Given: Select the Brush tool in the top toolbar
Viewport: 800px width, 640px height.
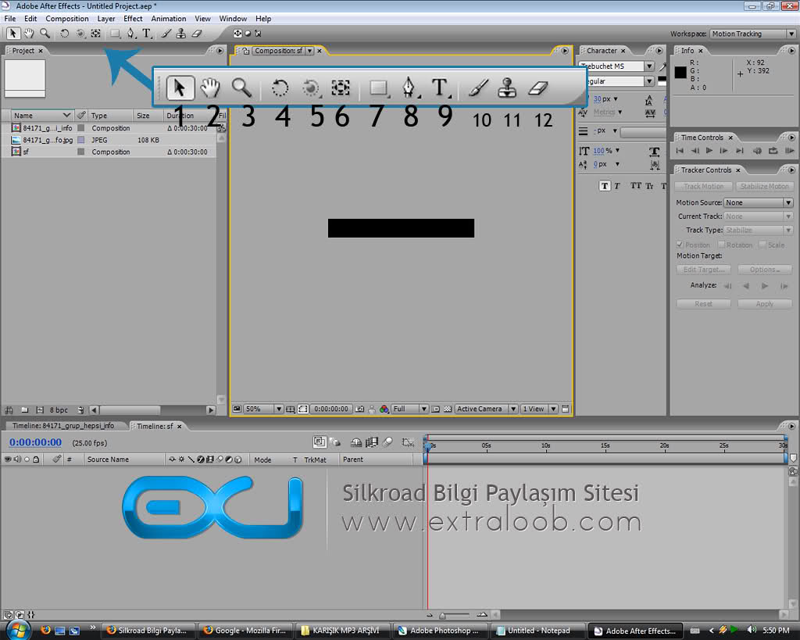Looking at the screenshot, I should [x=166, y=34].
